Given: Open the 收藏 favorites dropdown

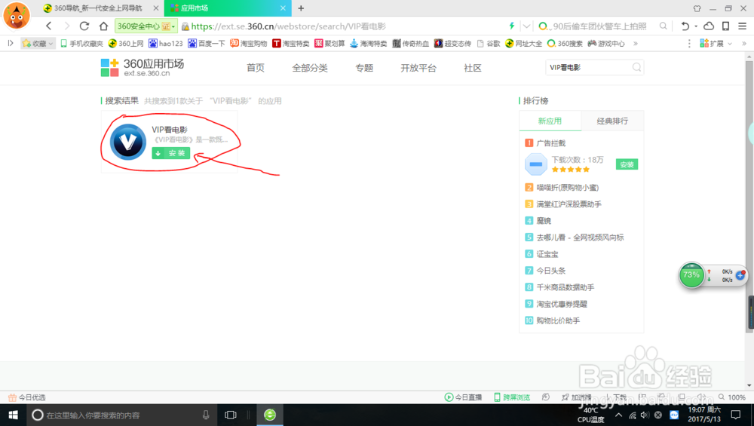Looking at the screenshot, I should [38, 43].
